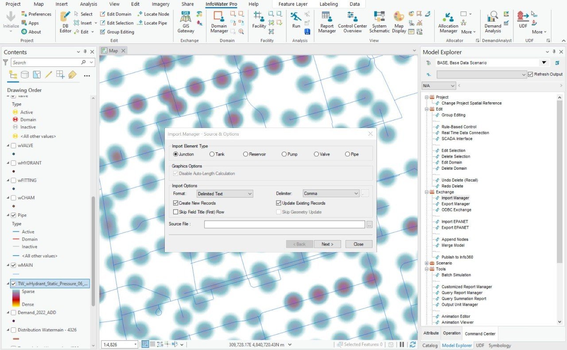Click the Source File browse button
Screen dimensions: 567x350
pos(369,225)
